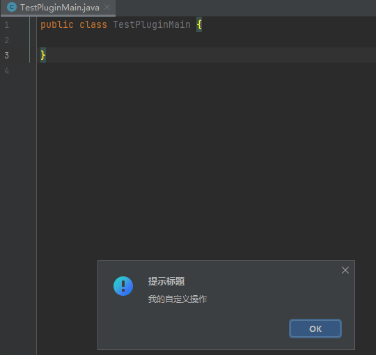This screenshot has height=355, width=376.
Task: Click line number 2 in gutter
Action: pos(6,40)
